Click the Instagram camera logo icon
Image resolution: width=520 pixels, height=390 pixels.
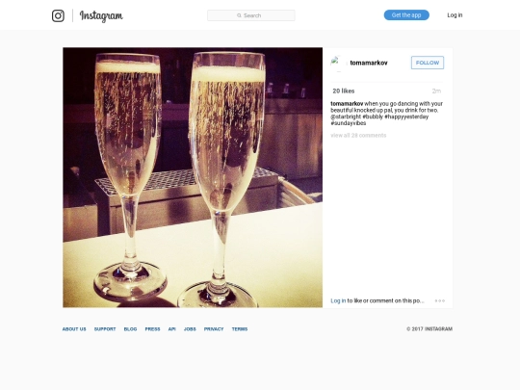pyautogui.click(x=58, y=15)
